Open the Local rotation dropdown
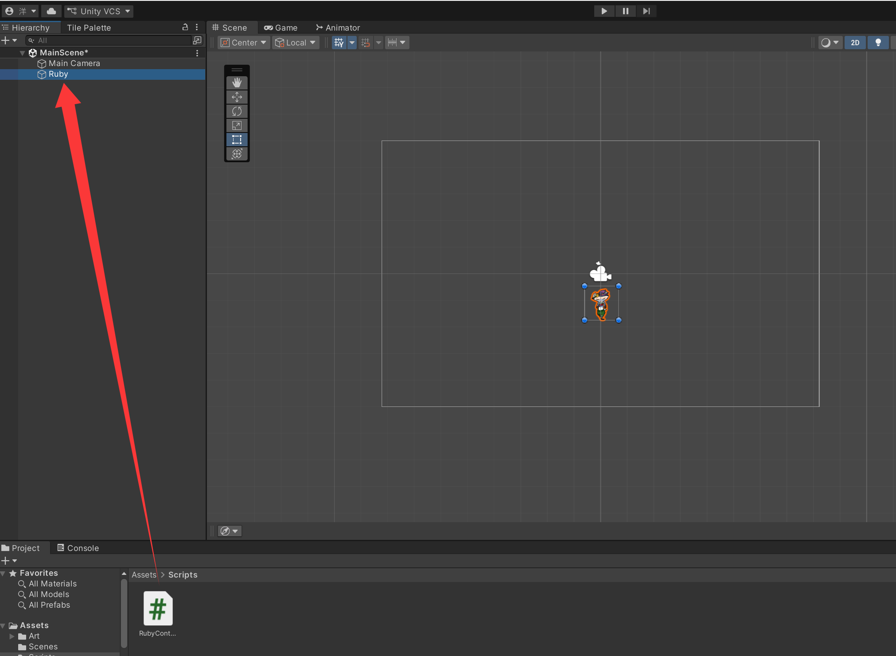Screen dimensions: 896x656 [x=296, y=43]
